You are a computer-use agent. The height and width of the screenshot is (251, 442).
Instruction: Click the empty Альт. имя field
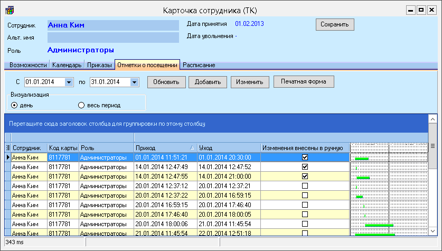(113, 38)
